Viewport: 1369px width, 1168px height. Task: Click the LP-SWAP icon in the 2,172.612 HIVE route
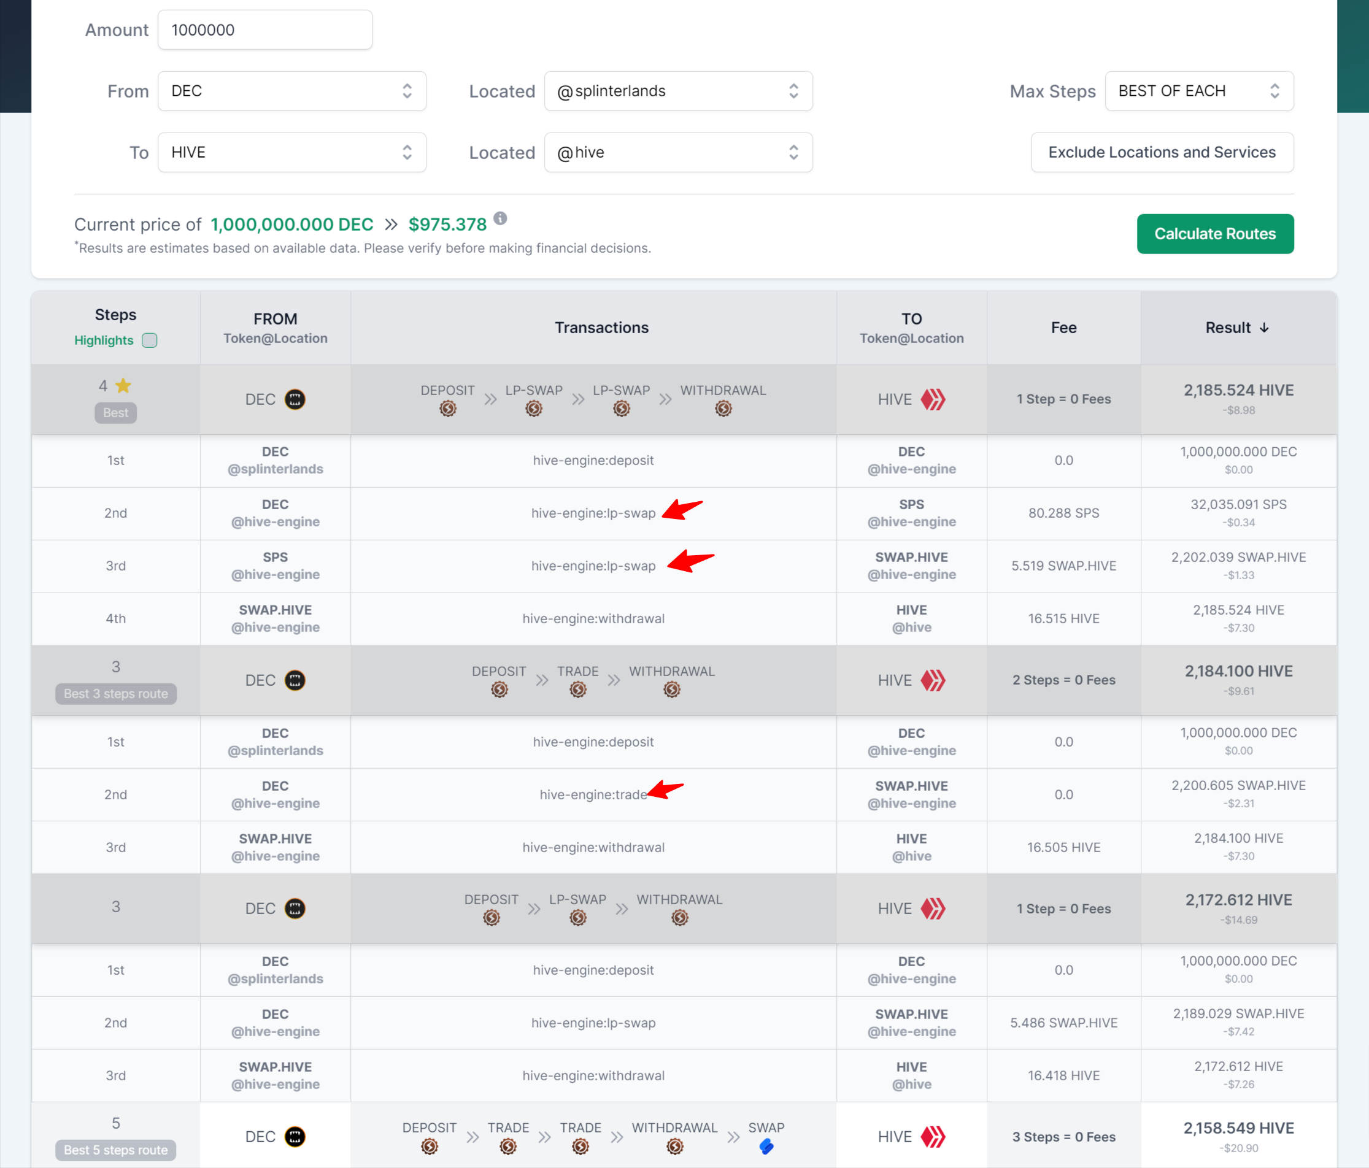point(578,918)
